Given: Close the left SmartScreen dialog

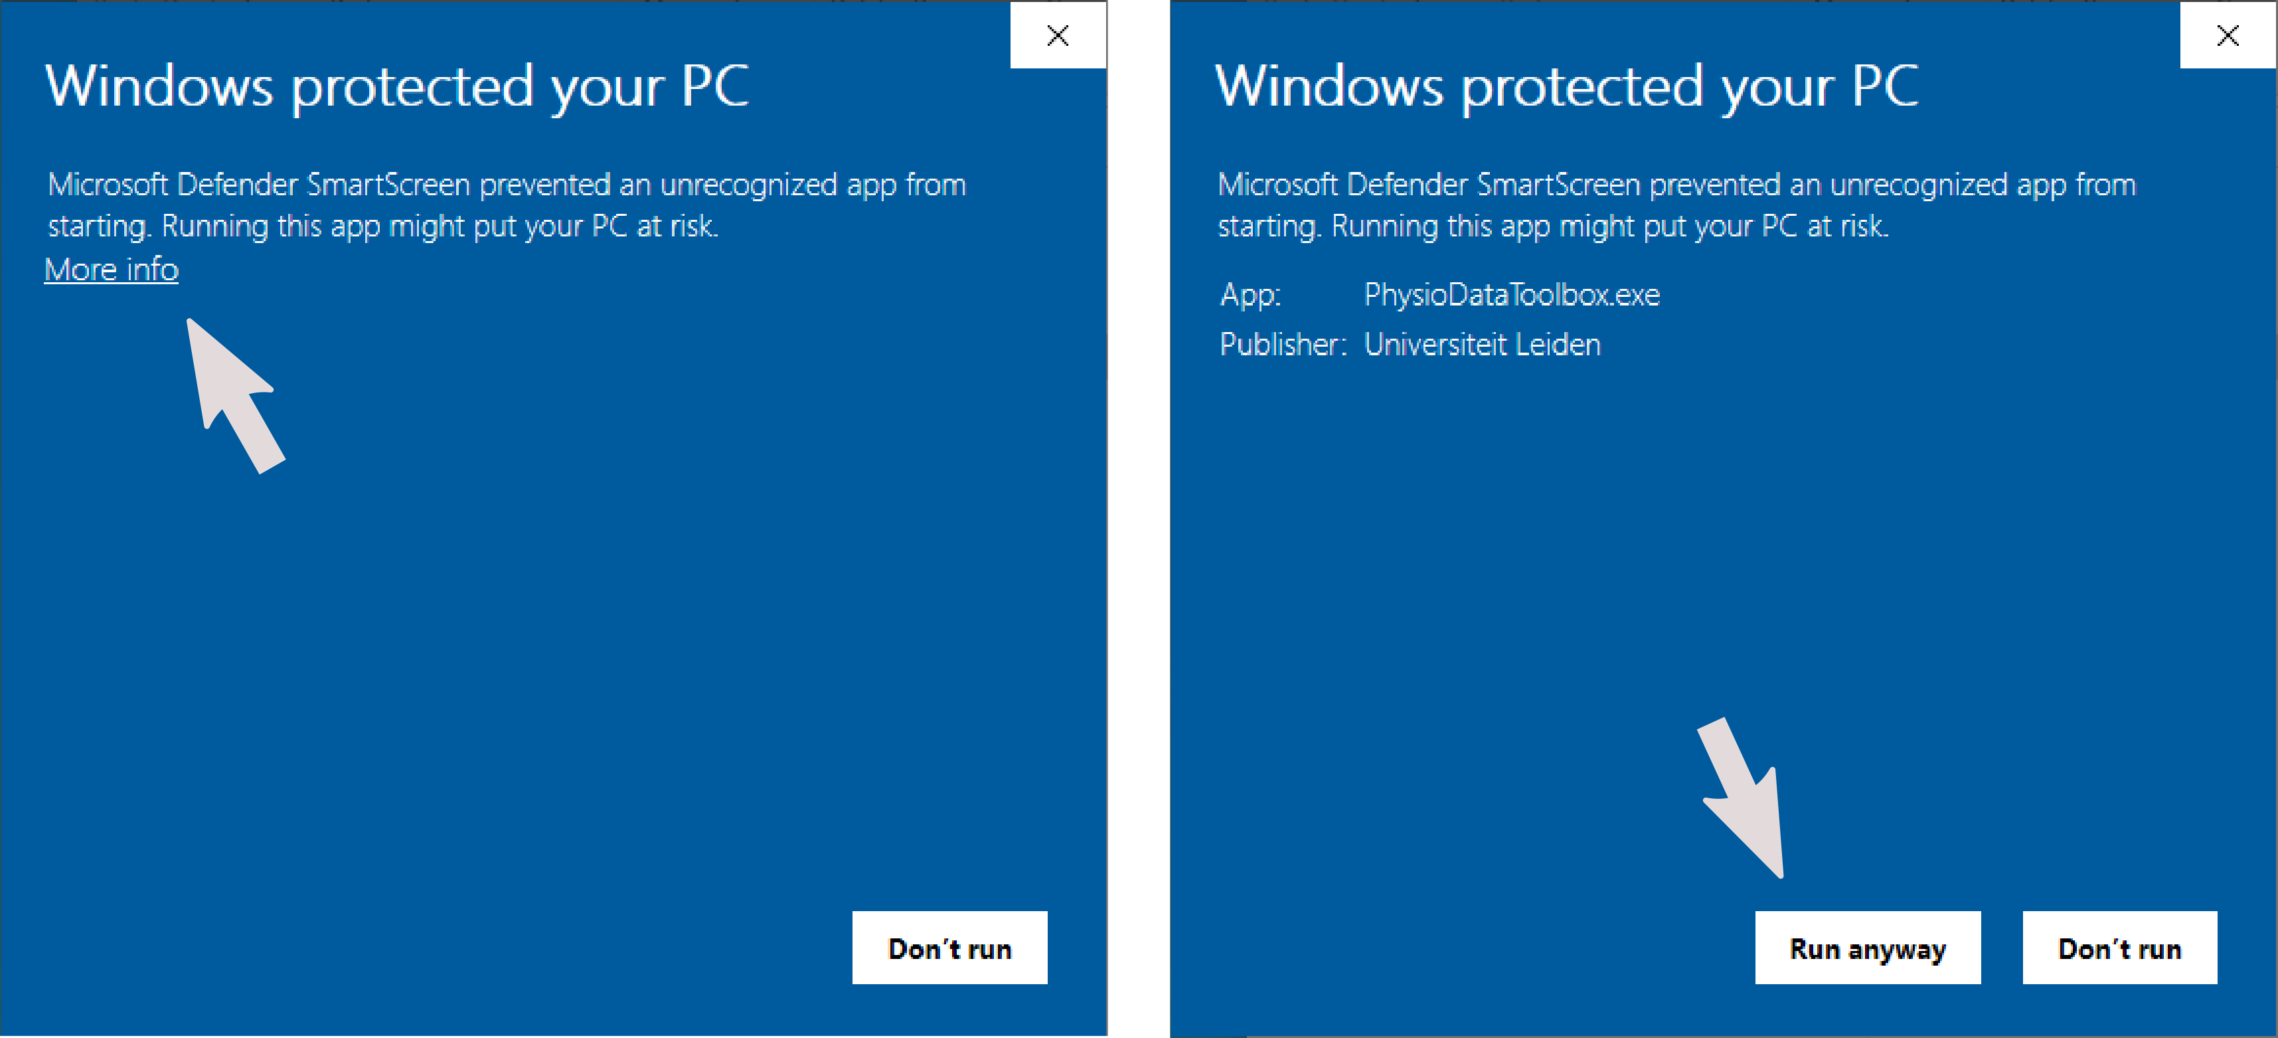Looking at the screenshot, I should coord(1058,35).
